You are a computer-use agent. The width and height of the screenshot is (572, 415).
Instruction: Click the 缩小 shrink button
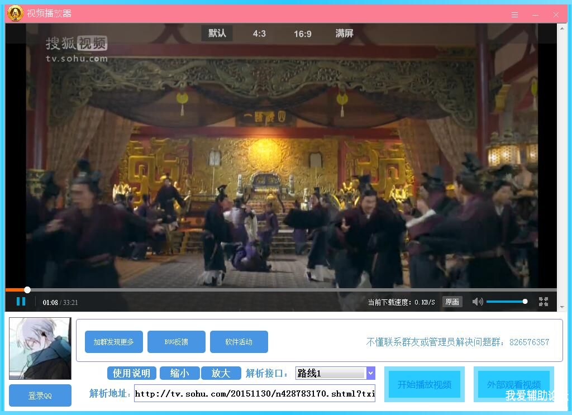pos(179,373)
